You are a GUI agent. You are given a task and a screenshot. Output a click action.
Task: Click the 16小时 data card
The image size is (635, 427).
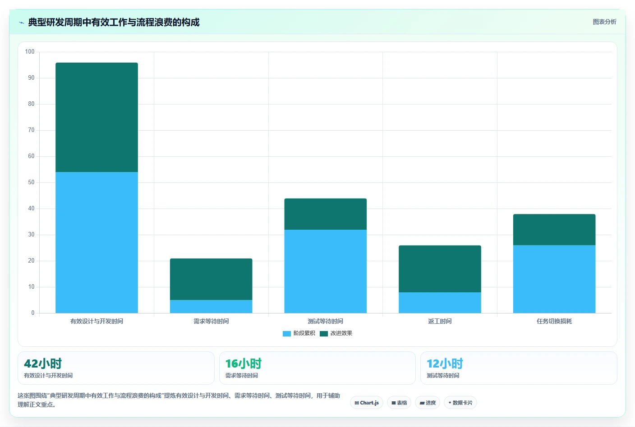(x=317, y=368)
